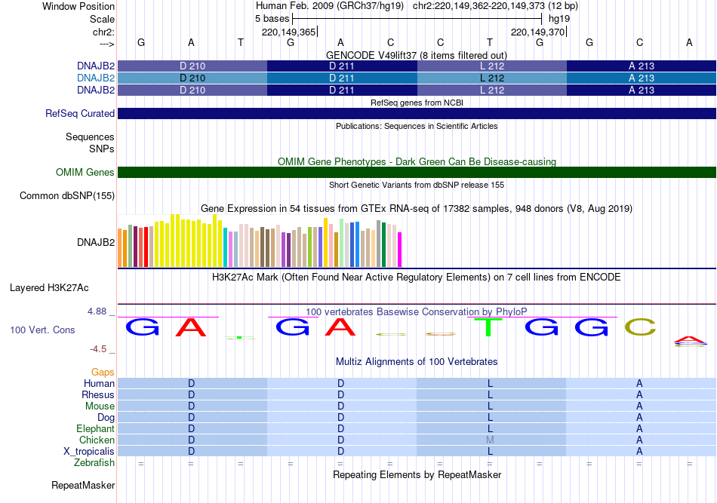Viewport: 717px width, 503px height.
Task: Click '100 vertebrates Basewise Conservation by PhyloP' title
Action: coord(417,311)
